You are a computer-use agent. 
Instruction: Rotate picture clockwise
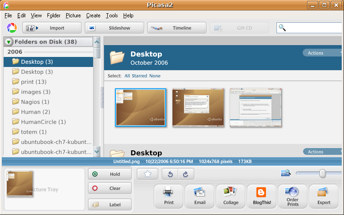[x=186, y=174]
